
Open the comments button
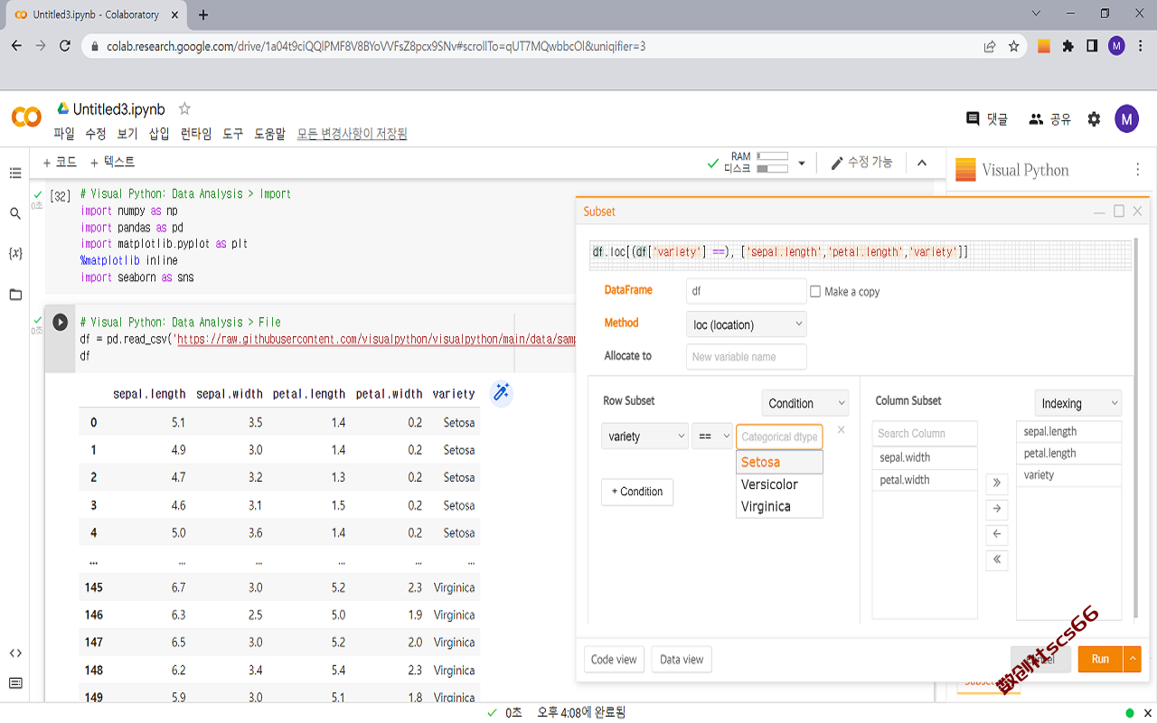coord(986,118)
